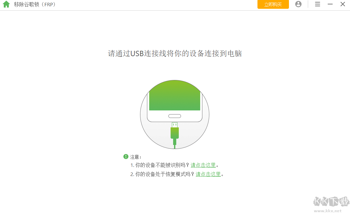Click the avatar icon near the buy button
This screenshot has width=350, height=213.
point(298,4)
